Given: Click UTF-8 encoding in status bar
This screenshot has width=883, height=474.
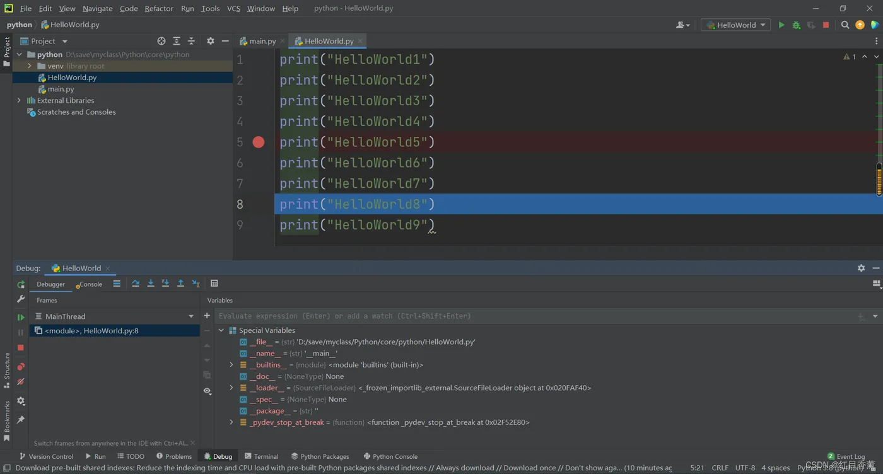Looking at the screenshot, I should point(745,468).
